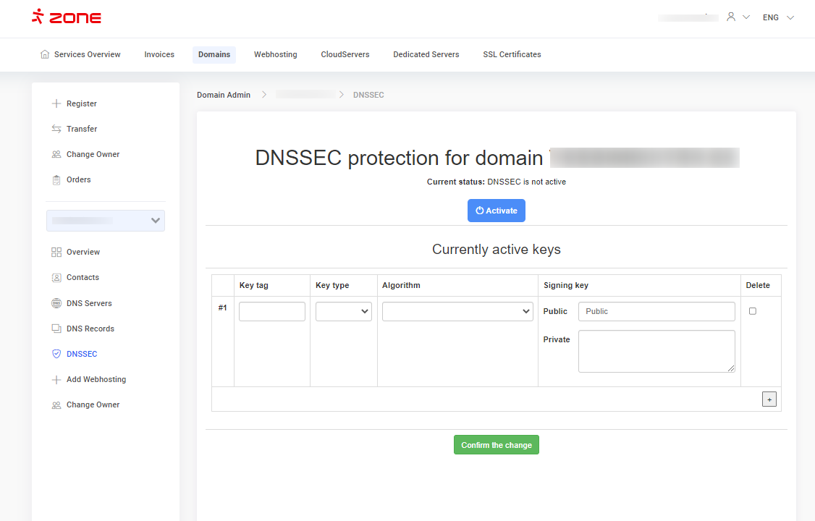Switch to the Webhosting tab
815x521 pixels.
275,54
